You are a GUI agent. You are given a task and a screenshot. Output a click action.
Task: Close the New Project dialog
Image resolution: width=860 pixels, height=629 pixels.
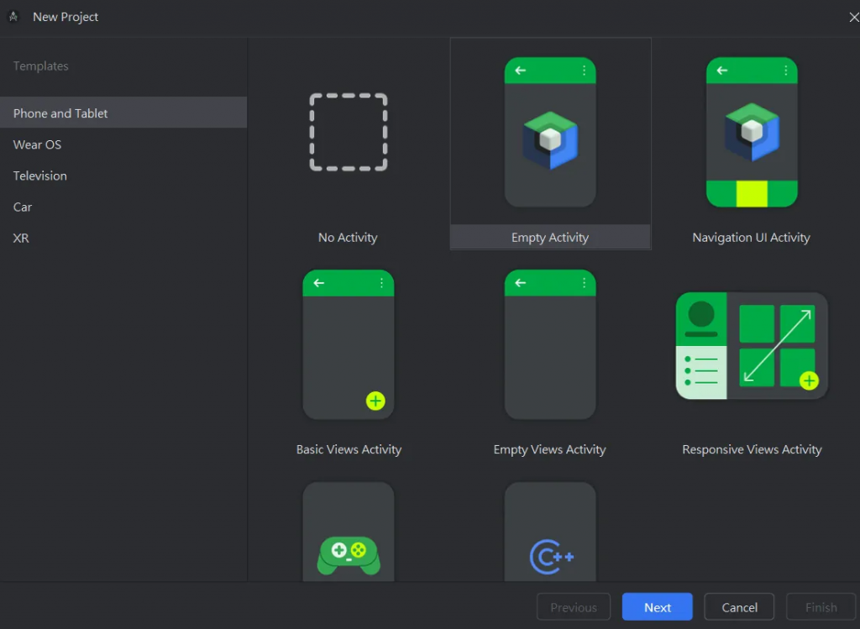tap(853, 18)
